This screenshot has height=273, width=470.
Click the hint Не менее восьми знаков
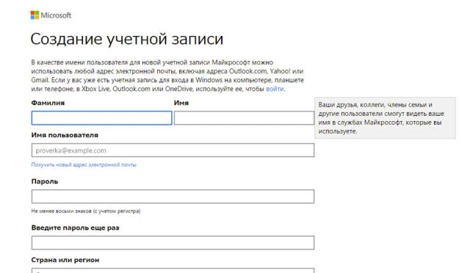(86, 211)
